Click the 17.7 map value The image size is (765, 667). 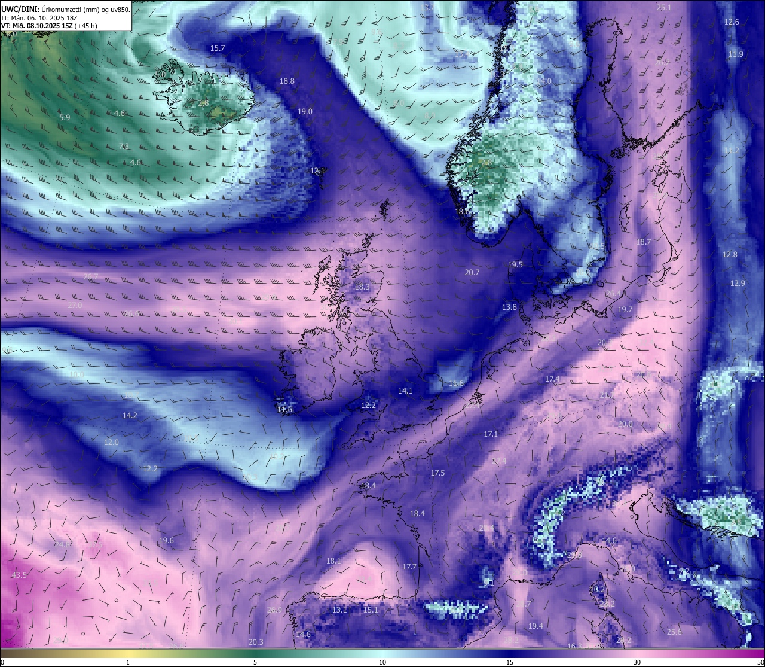(x=409, y=567)
